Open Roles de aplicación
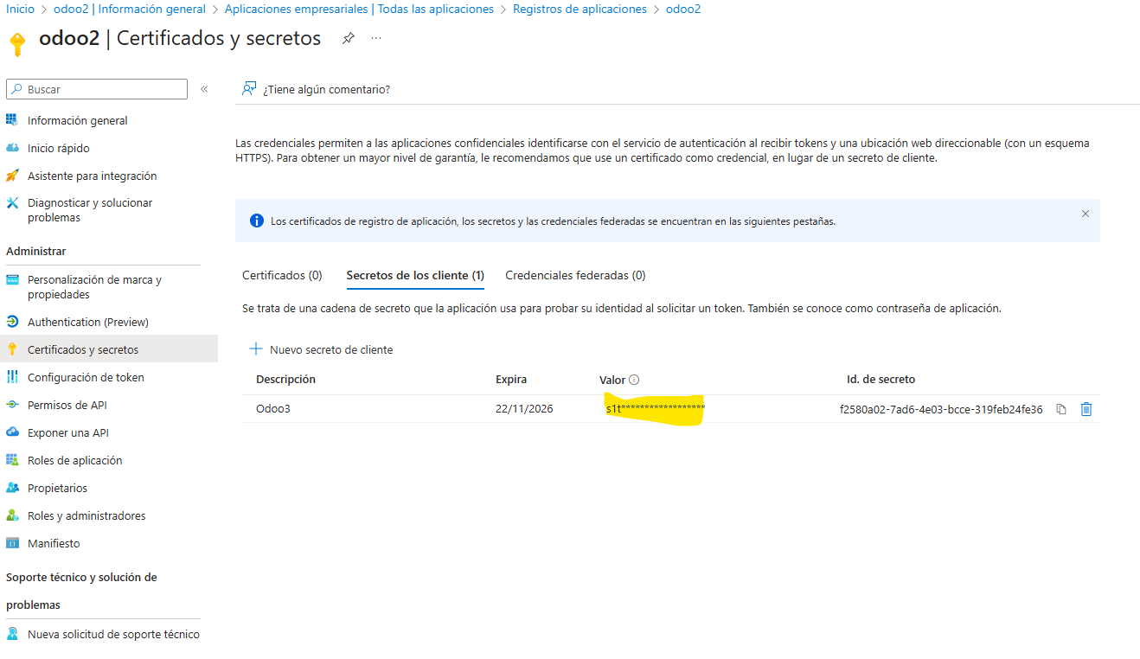The width and height of the screenshot is (1140, 659). pos(75,460)
